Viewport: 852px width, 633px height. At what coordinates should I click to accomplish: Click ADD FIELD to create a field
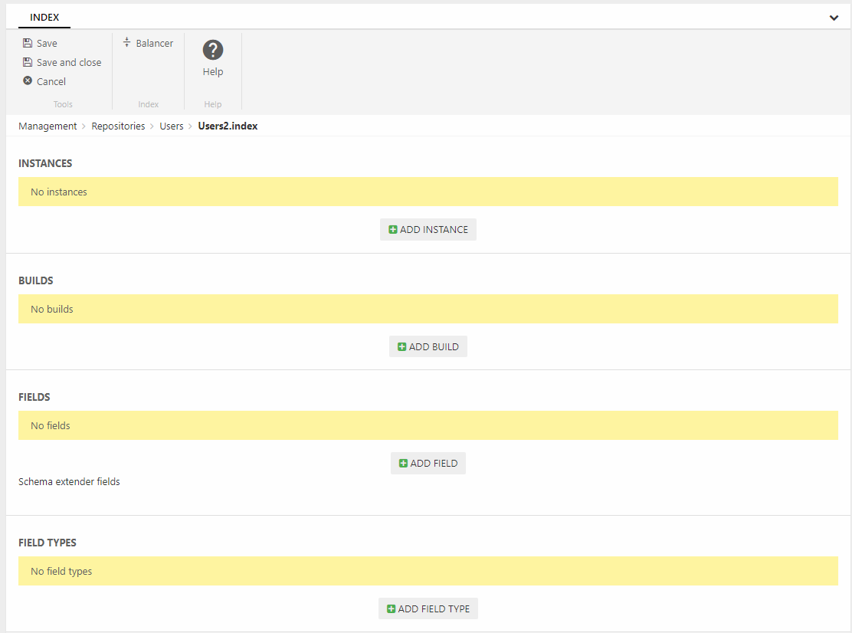click(428, 464)
